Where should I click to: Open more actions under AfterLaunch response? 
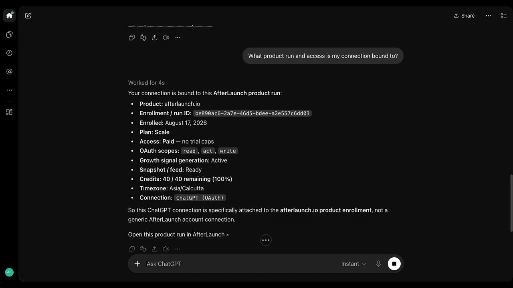click(x=178, y=249)
